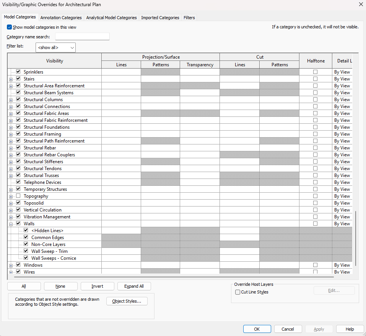The width and height of the screenshot is (366, 336).
Task: Switch to the Annotation Categories tab
Action: 61,17
